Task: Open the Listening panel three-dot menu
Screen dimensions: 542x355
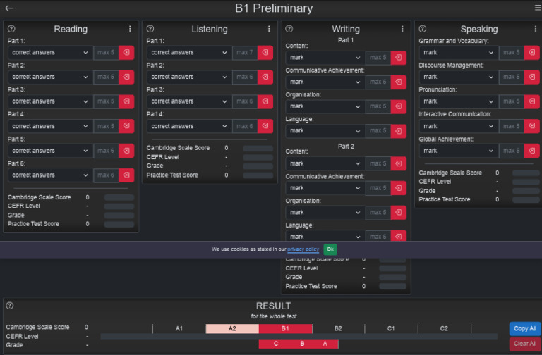Action: 269,29
